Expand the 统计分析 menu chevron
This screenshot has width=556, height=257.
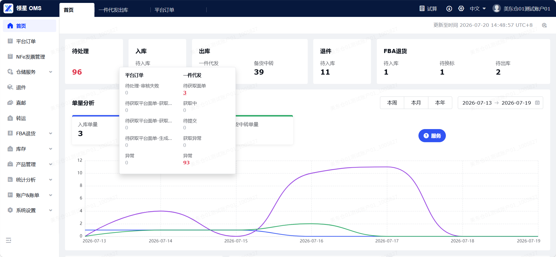click(x=51, y=180)
